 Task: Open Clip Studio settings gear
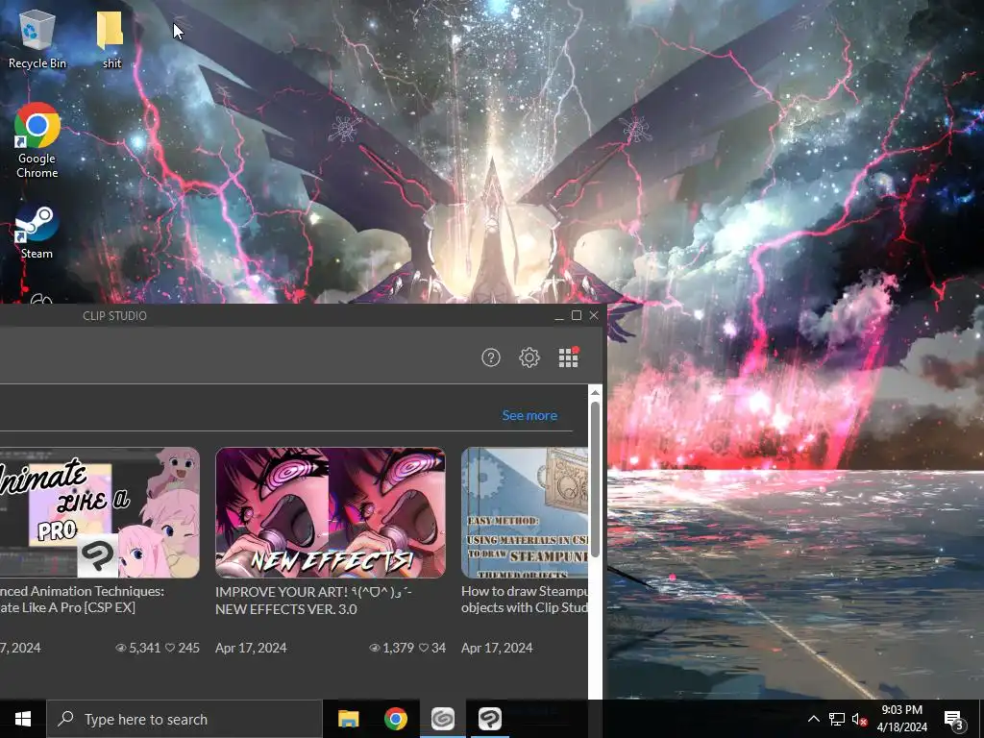[529, 357]
